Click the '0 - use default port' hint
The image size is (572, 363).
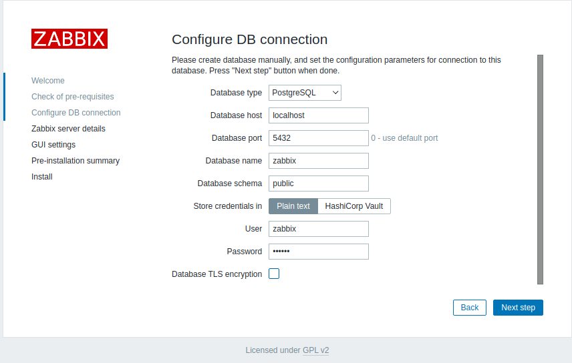point(404,138)
